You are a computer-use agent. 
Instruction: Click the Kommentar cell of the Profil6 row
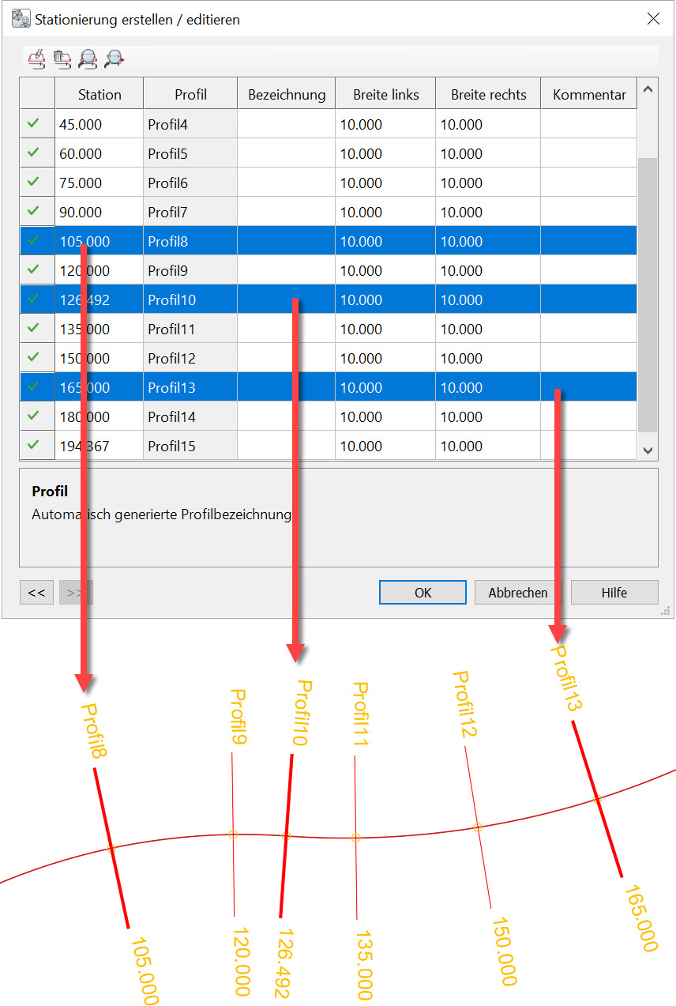[x=588, y=183]
